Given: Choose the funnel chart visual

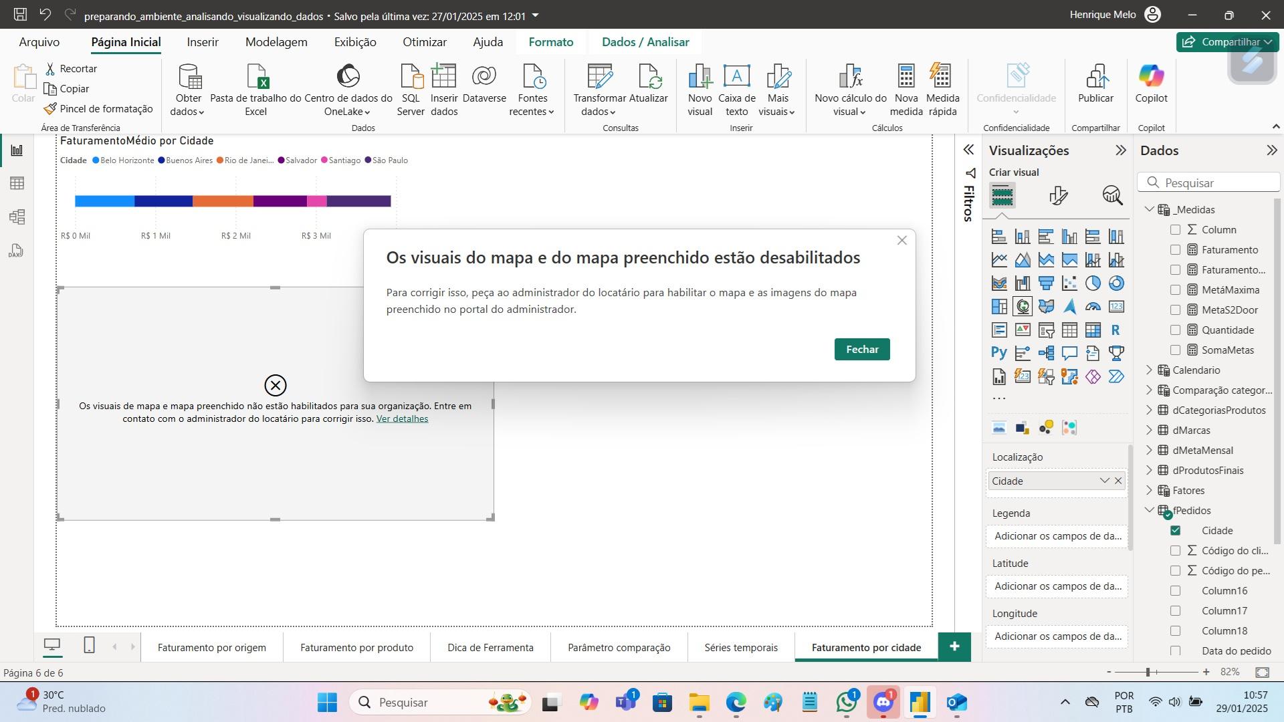Looking at the screenshot, I should click(1046, 283).
